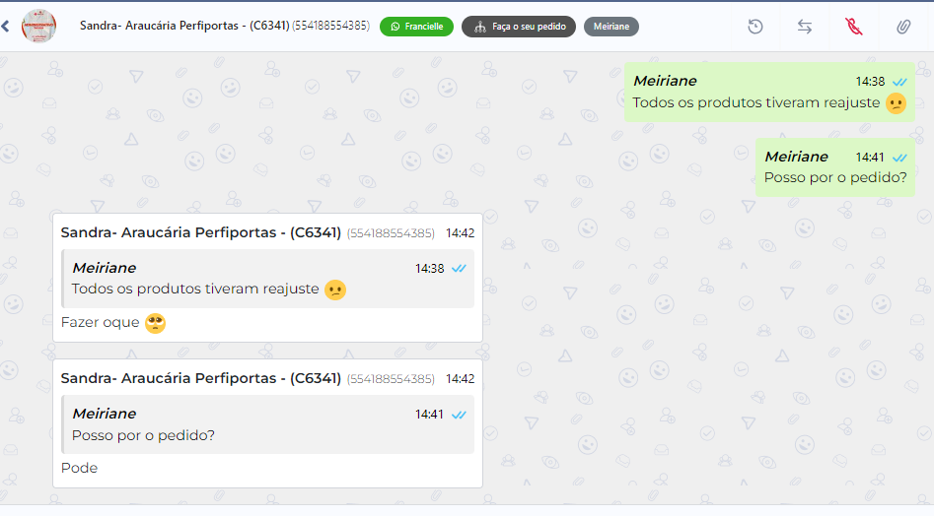
Task: Click the phone number in the header
Action: (330, 26)
